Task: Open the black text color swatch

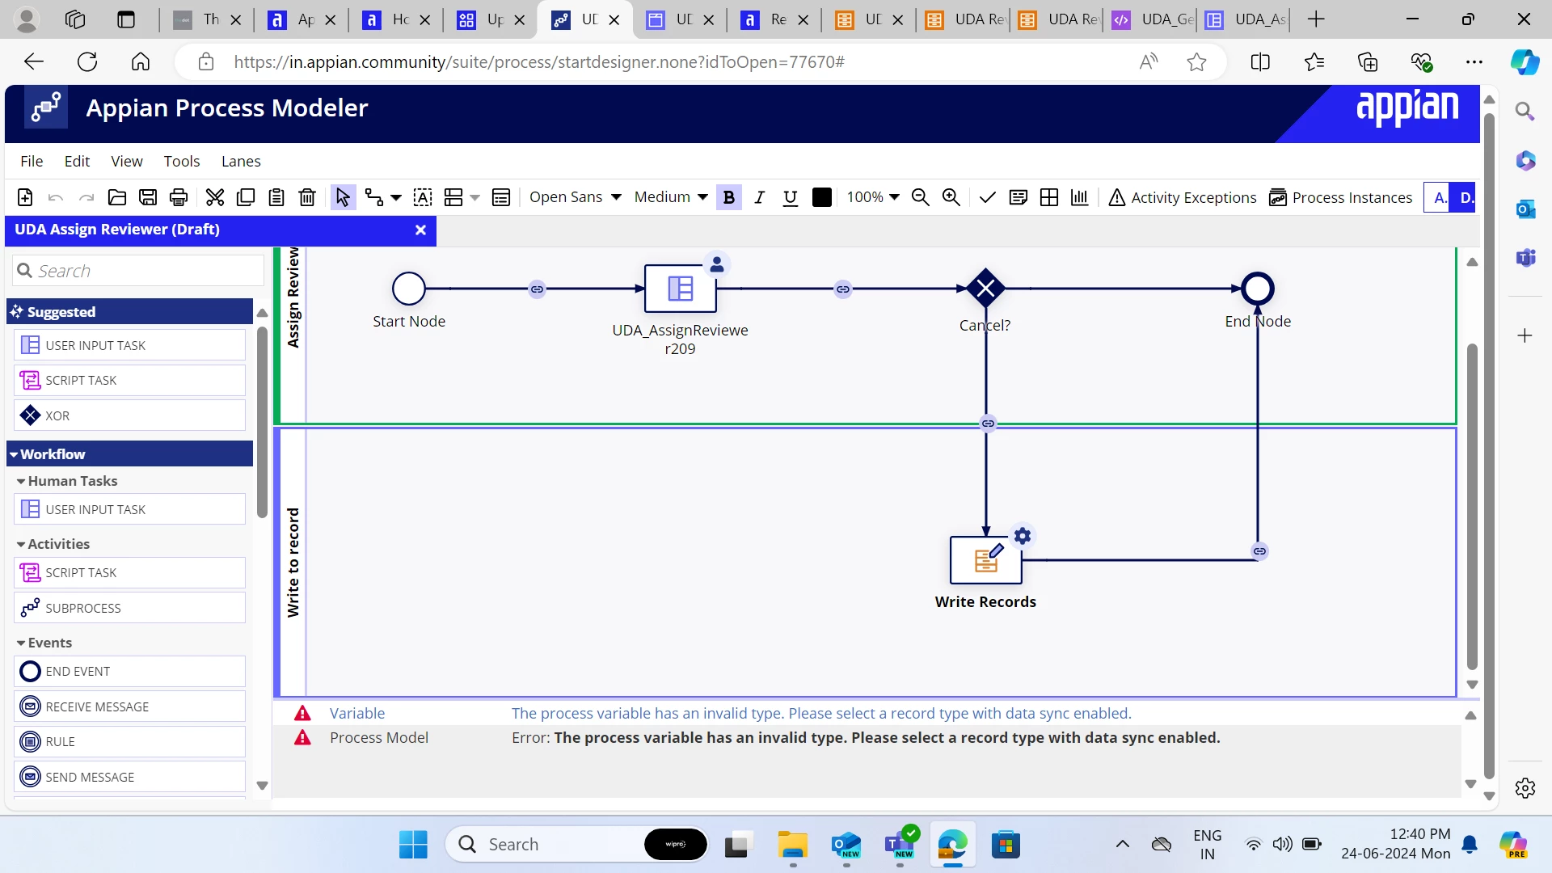Action: point(822,197)
